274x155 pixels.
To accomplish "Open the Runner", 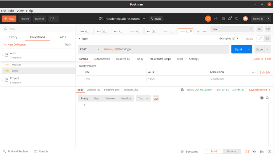I will click(40, 19).
